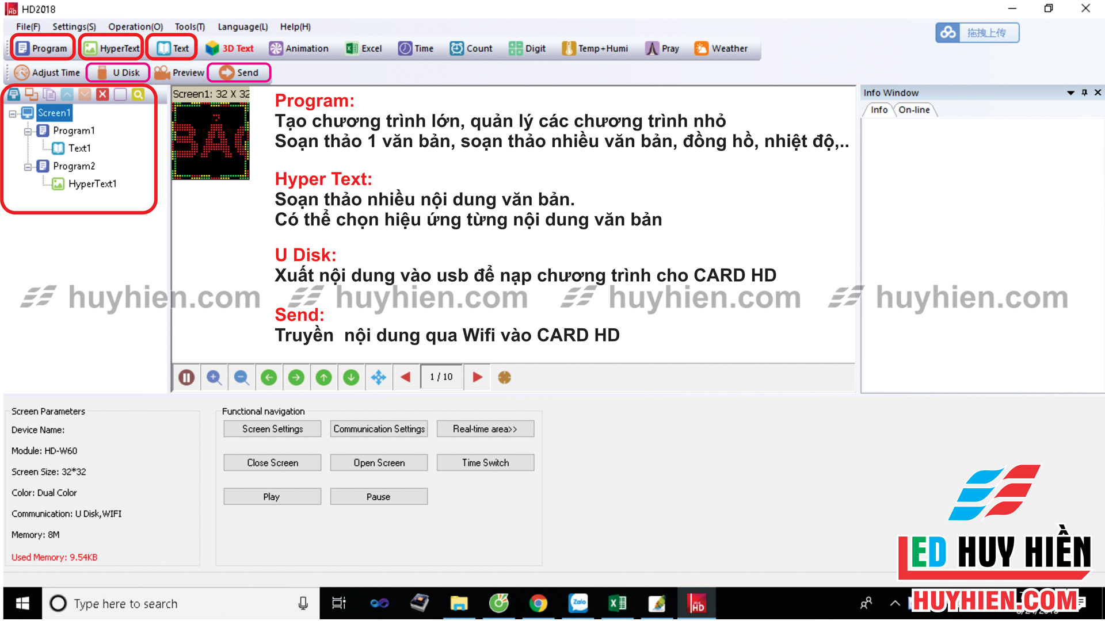Click the 3D Text toolbar icon

pyautogui.click(x=230, y=48)
